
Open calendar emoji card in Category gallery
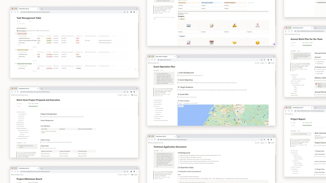point(211,42)
